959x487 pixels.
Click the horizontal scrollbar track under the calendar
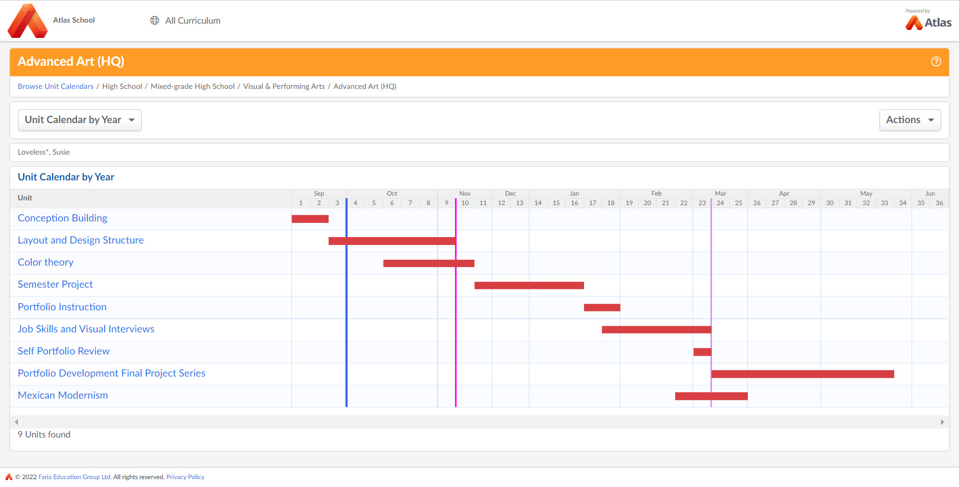point(479,422)
